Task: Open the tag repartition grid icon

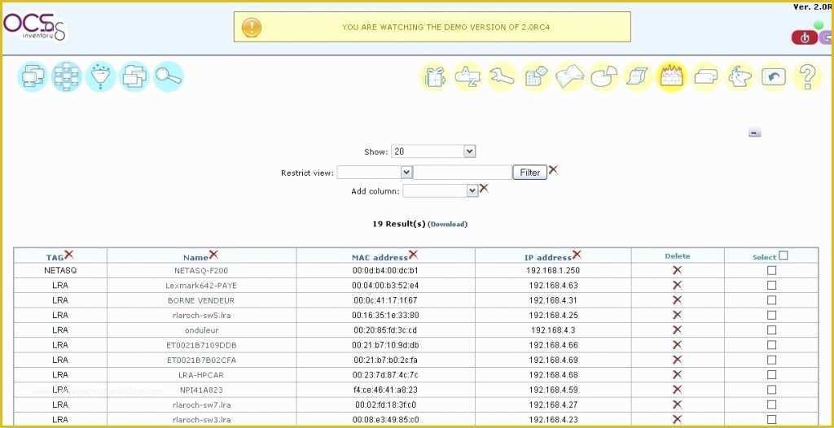Action: click(67, 76)
